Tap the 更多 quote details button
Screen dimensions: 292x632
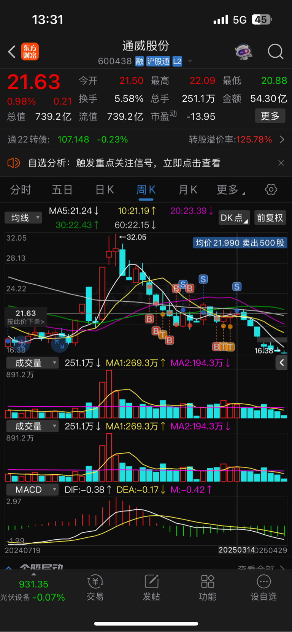click(x=270, y=116)
